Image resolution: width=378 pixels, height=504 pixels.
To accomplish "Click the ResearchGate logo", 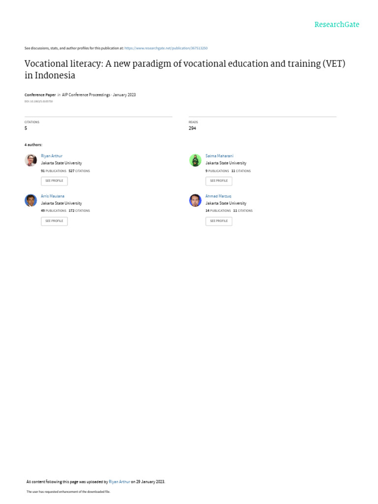I will pos(337,25).
